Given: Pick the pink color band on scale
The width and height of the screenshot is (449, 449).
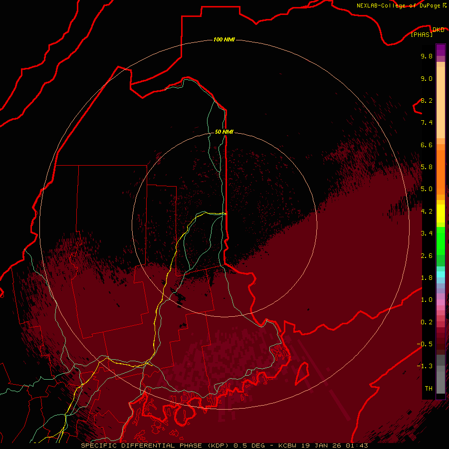Looking at the screenshot, I should [441, 302].
